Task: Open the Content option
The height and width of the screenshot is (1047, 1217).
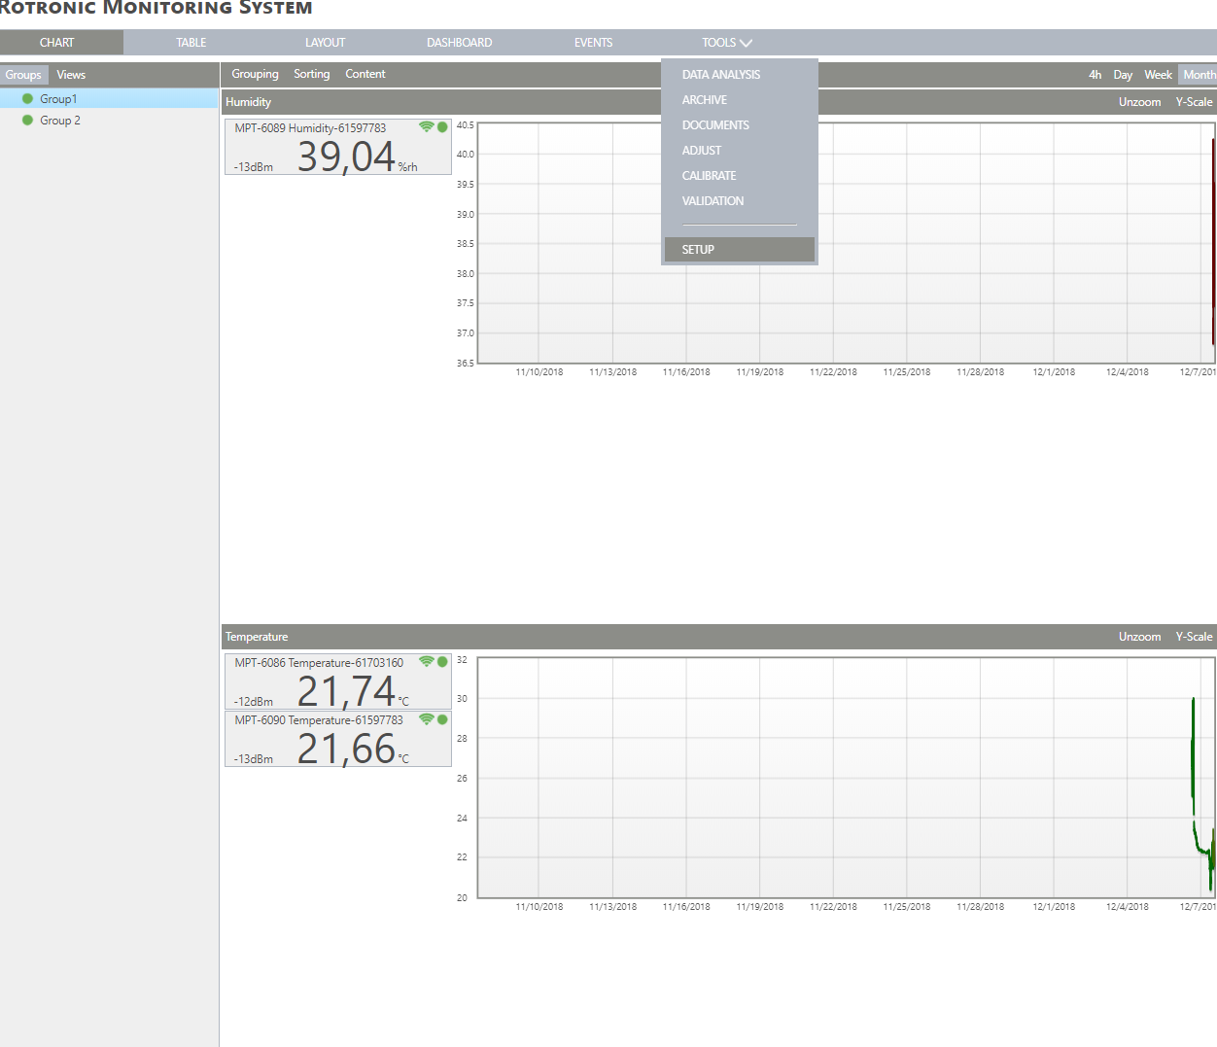Action: click(365, 74)
